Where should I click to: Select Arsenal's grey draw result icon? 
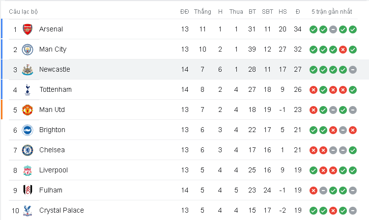coord(333,29)
